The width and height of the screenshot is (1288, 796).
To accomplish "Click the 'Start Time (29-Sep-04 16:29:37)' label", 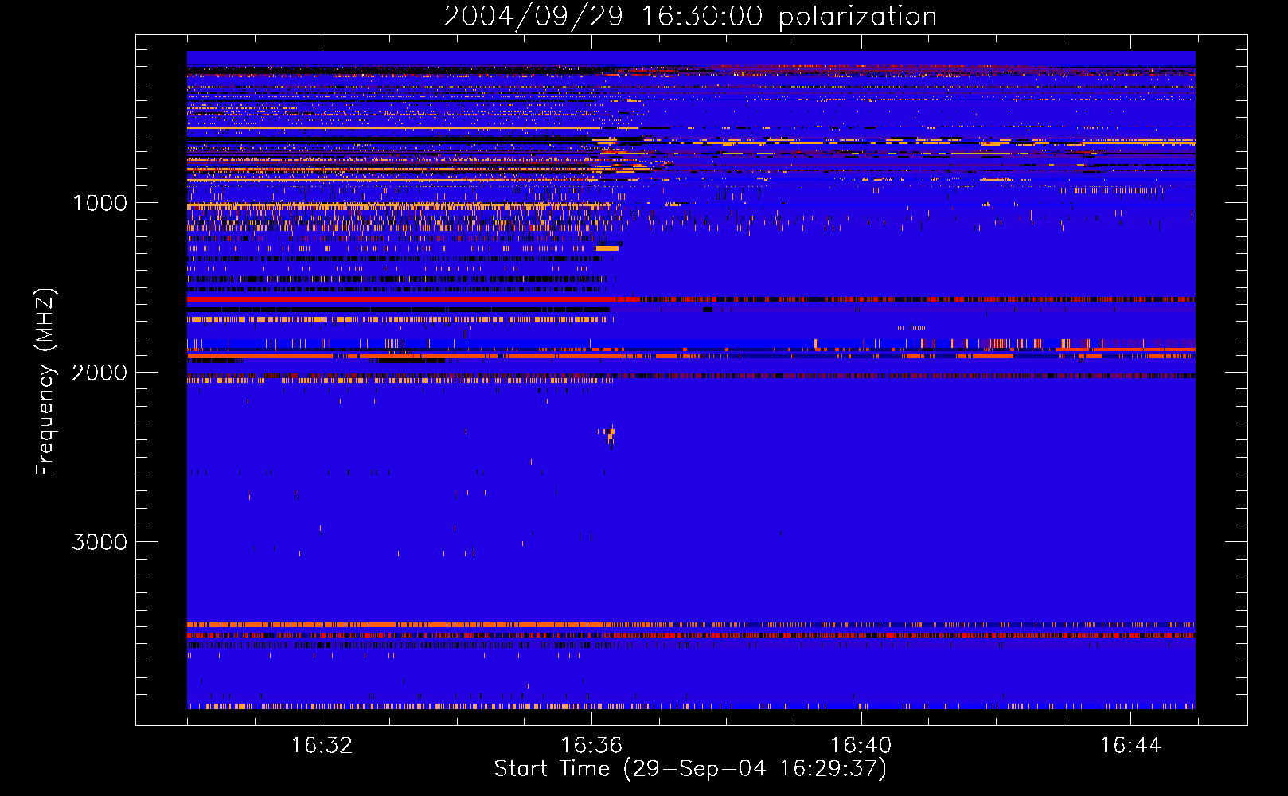I will 690,769.
